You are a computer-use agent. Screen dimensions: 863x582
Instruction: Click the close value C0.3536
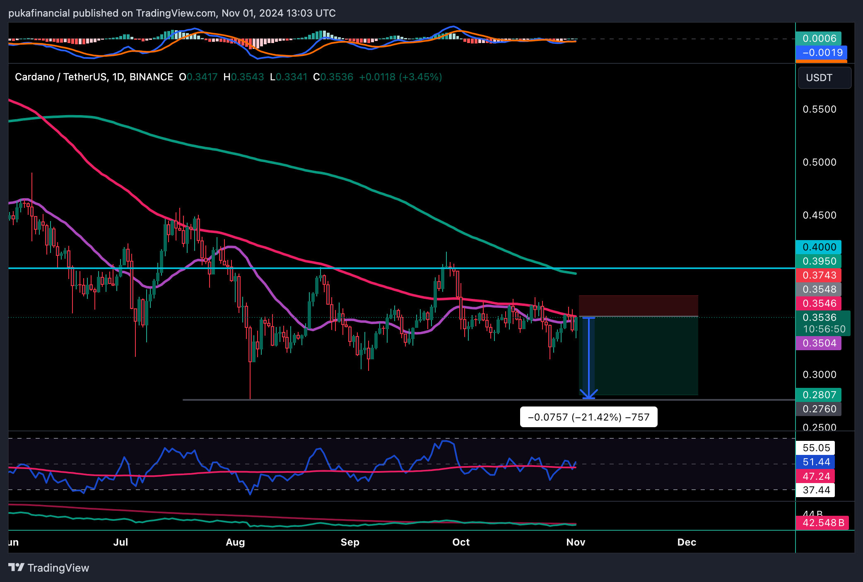point(333,77)
